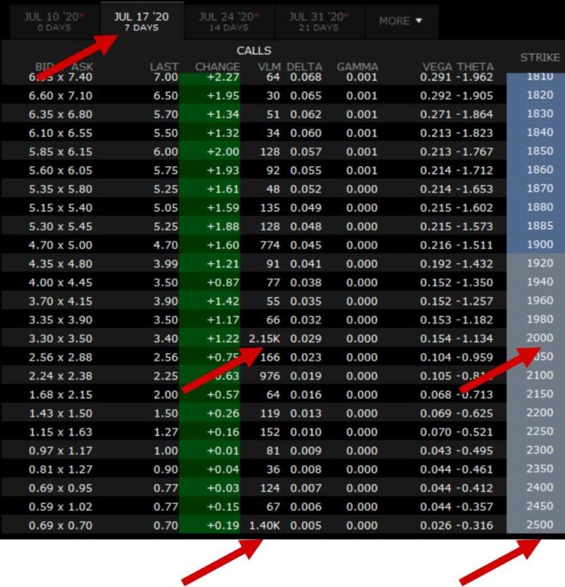Image resolution: width=565 pixels, height=587 pixels.
Task: Sort by the CHANGE column header
Action: click(217, 67)
